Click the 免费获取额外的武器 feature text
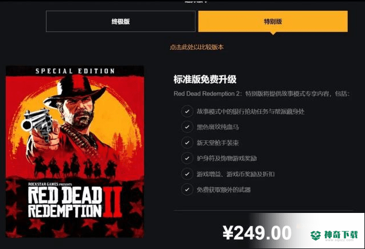 pos(223,189)
